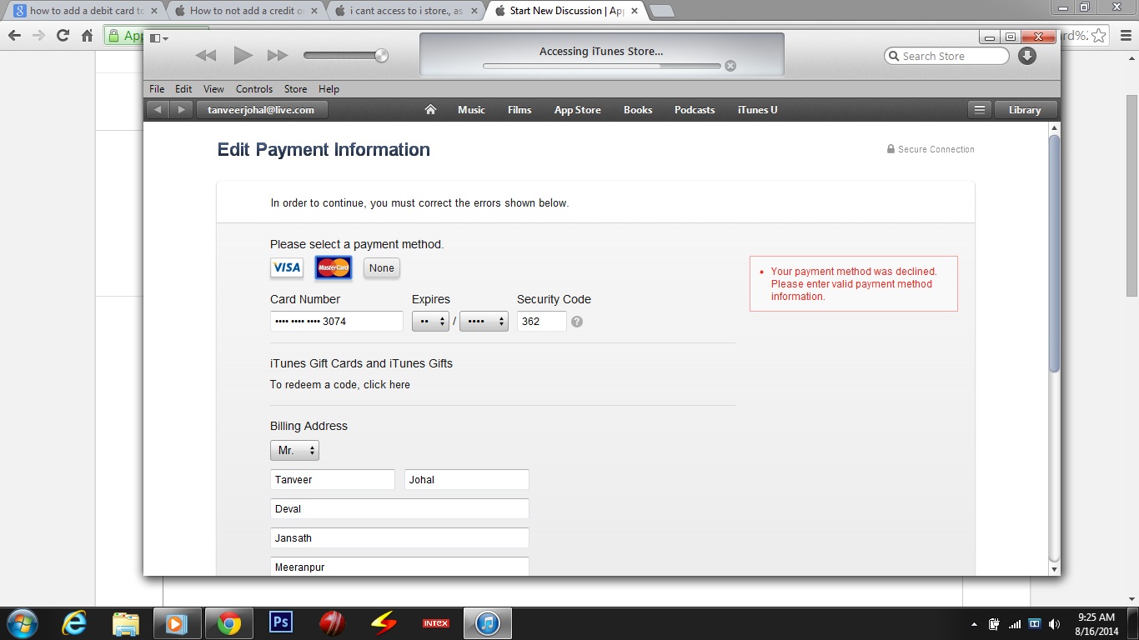
Task: Click the Search Store box
Action: point(946,56)
